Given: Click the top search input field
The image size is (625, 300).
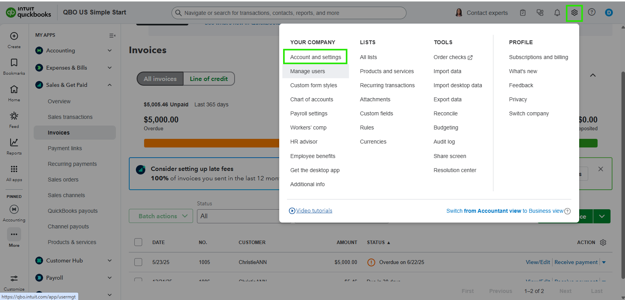Looking at the screenshot, I should [289, 13].
